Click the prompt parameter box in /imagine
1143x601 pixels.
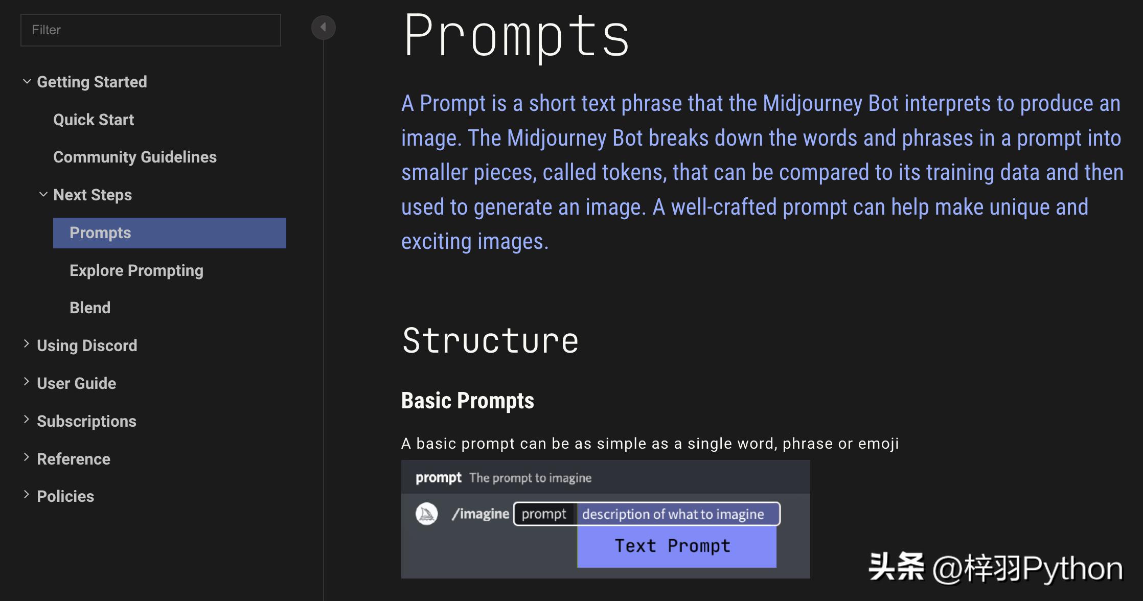tap(544, 514)
